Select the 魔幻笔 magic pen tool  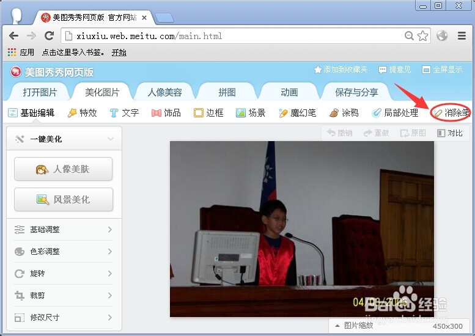tap(297, 113)
